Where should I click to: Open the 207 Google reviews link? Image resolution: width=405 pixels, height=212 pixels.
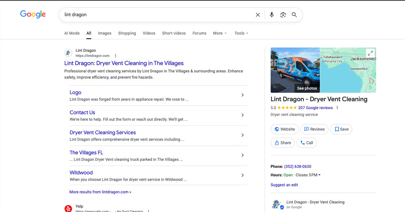[316, 107]
